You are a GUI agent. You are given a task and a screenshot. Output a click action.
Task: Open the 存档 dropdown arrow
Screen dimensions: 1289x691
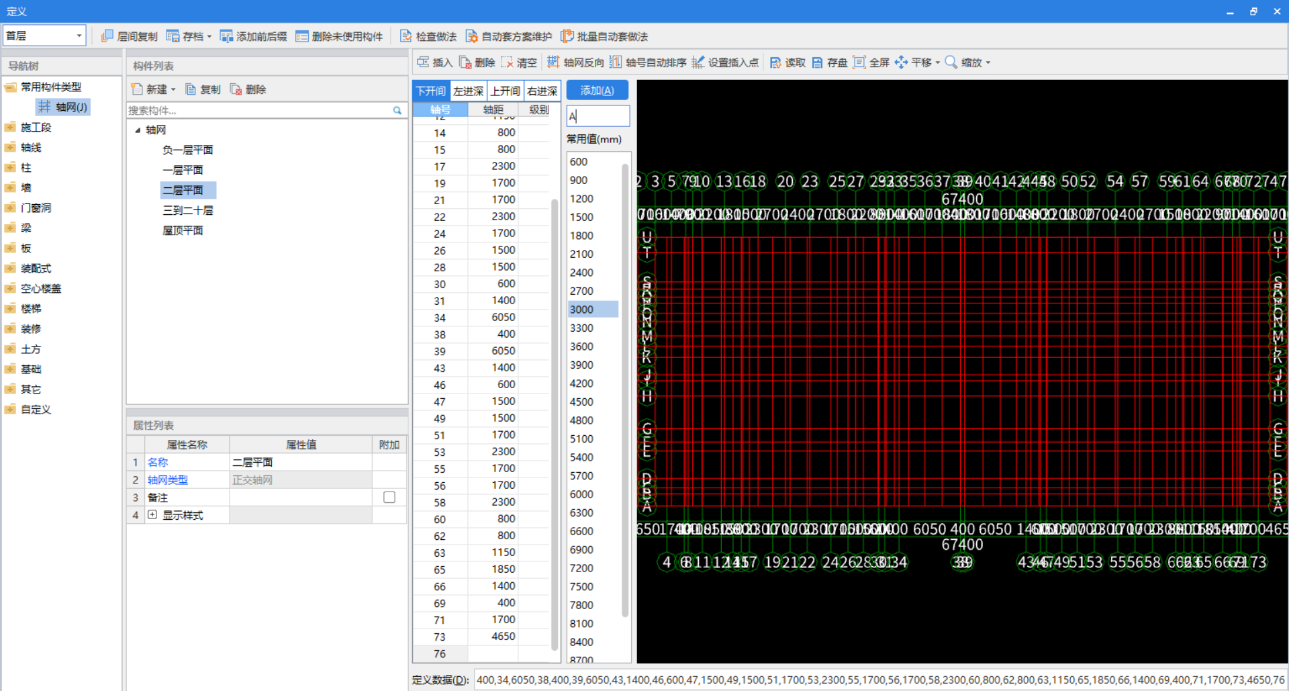click(209, 36)
